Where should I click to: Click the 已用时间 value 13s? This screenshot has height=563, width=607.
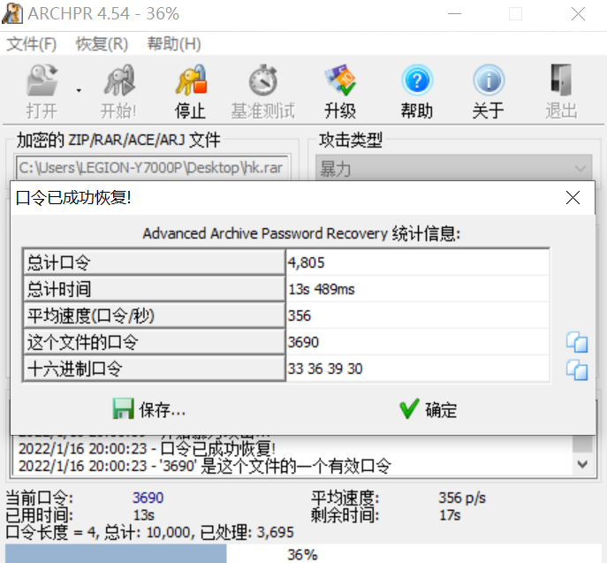(144, 515)
